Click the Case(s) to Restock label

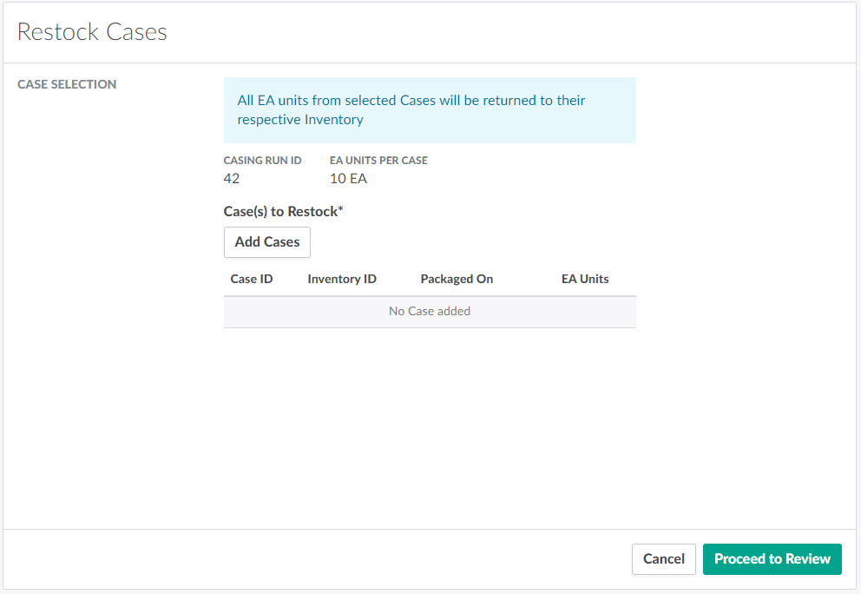coord(279,211)
